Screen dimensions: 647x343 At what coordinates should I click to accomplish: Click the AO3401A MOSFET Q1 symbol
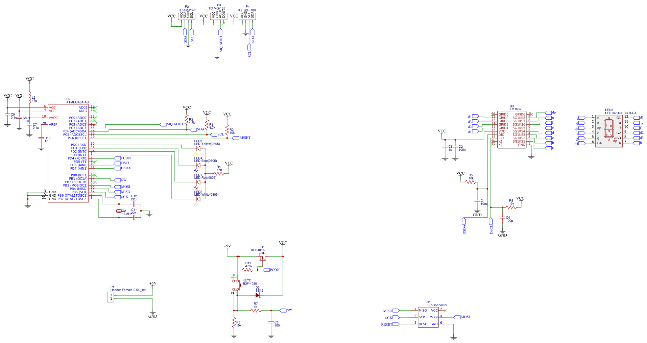(x=262, y=258)
